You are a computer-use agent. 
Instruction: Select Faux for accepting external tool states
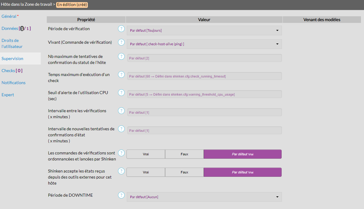coord(184,172)
